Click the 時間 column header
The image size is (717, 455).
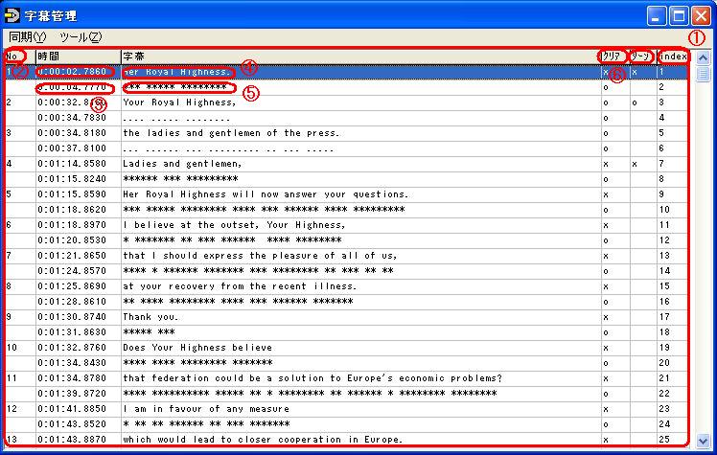pyautogui.click(x=77, y=57)
